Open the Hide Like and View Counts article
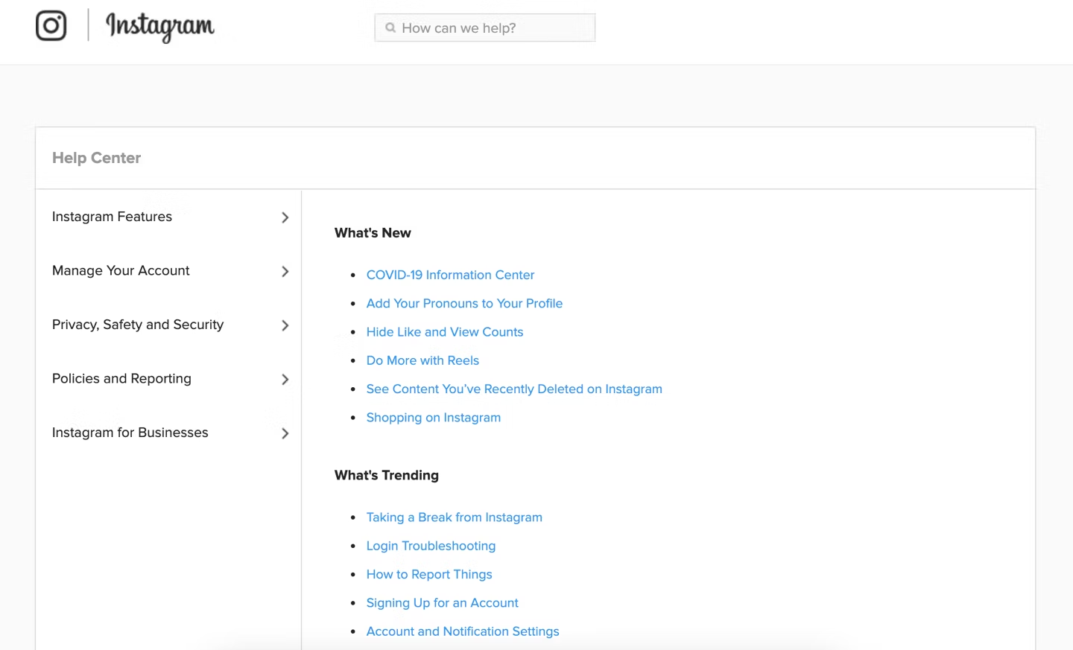Viewport: 1073px width, 650px height. click(445, 331)
